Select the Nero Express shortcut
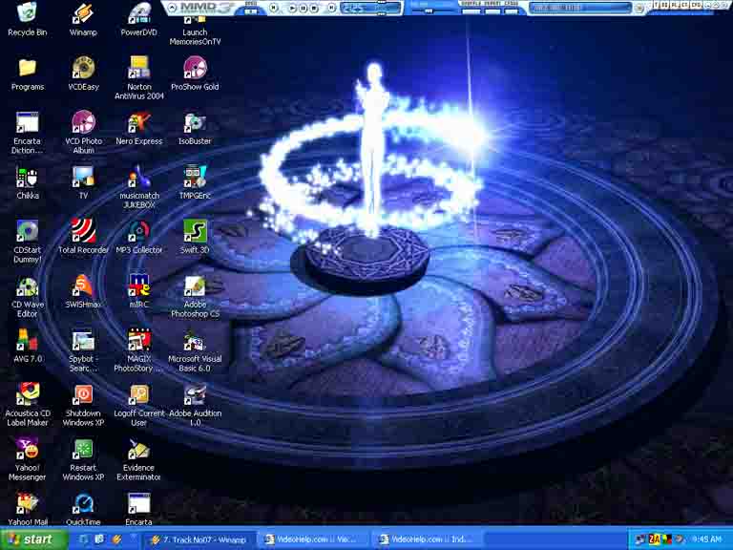 tap(138, 129)
